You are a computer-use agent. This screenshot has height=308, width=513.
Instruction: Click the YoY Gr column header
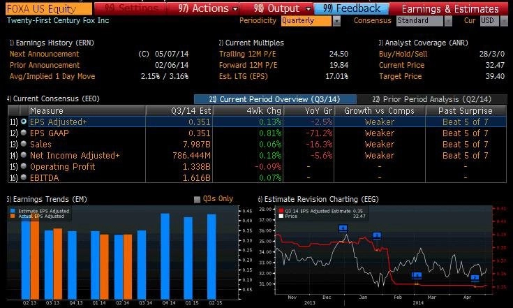pyautogui.click(x=308, y=110)
